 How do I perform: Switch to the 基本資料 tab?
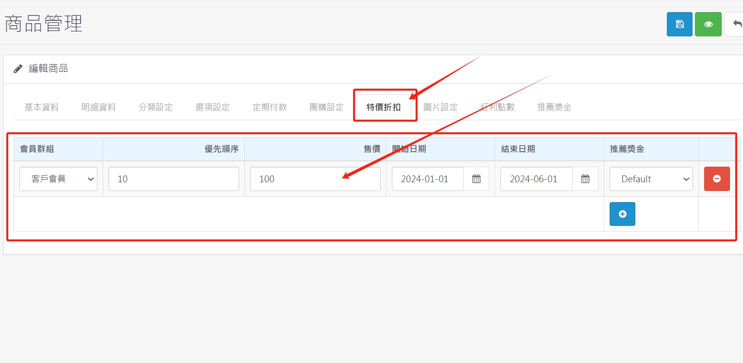pos(42,107)
